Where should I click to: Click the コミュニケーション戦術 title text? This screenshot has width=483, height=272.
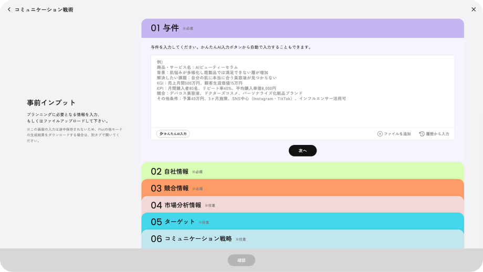pos(44,9)
